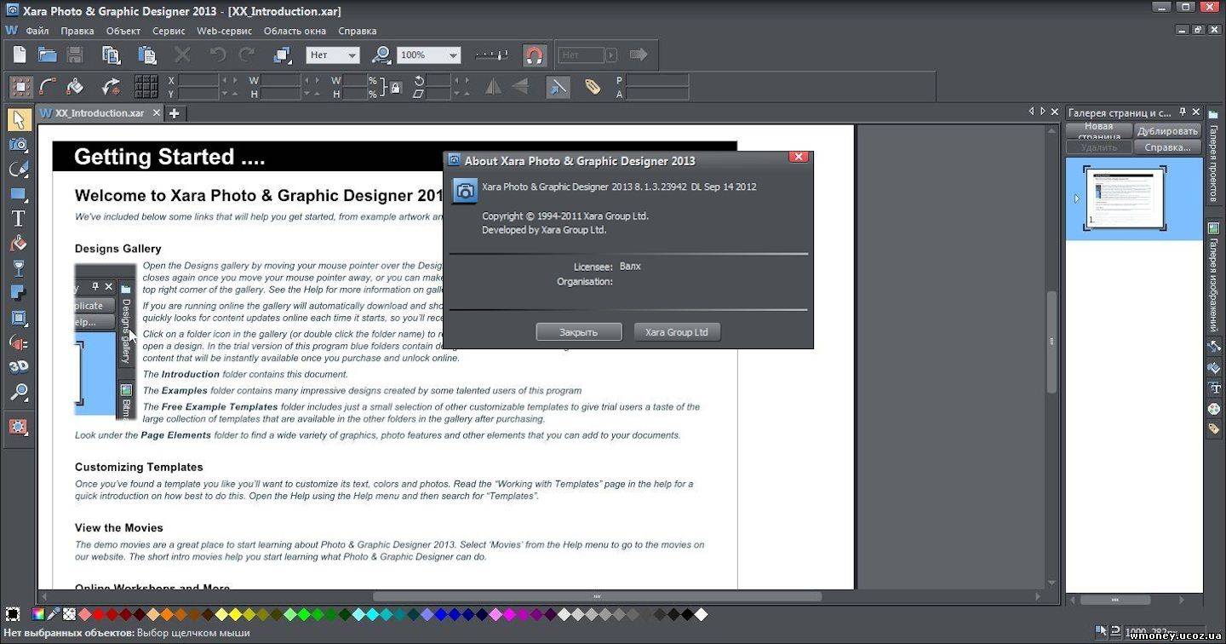Click the Copy icon in toolbar
This screenshot has height=644, width=1226.
pyautogui.click(x=112, y=55)
